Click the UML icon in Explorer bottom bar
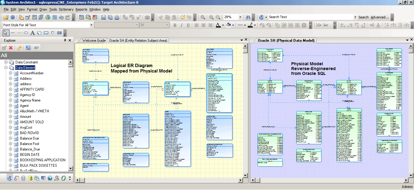Screen dimensions: 414x190 (x=56, y=178)
